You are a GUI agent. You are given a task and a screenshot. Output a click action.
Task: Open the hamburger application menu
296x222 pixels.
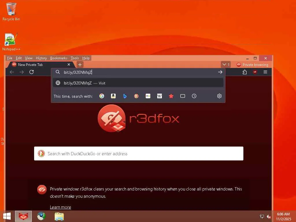(265, 72)
